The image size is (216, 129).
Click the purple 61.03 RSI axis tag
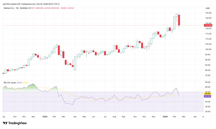pyautogui.click(x=208, y=96)
